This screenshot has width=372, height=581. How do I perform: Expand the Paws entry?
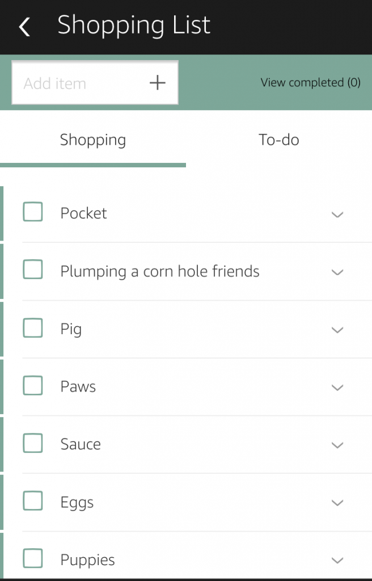(x=337, y=388)
